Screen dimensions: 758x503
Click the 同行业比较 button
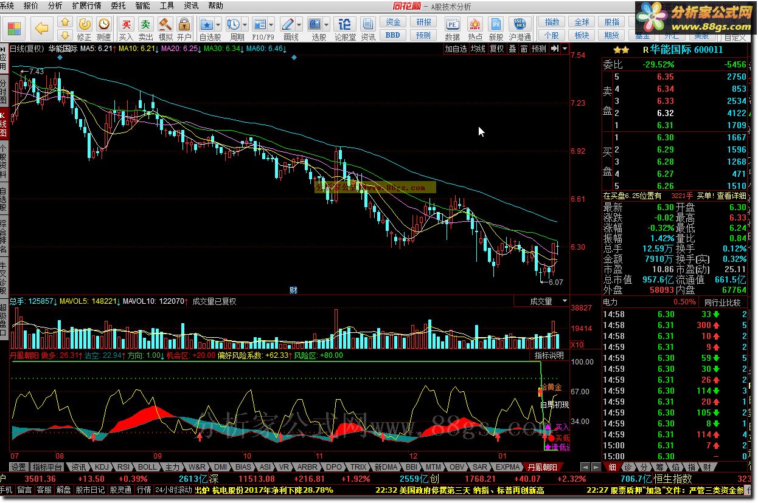pos(723,302)
